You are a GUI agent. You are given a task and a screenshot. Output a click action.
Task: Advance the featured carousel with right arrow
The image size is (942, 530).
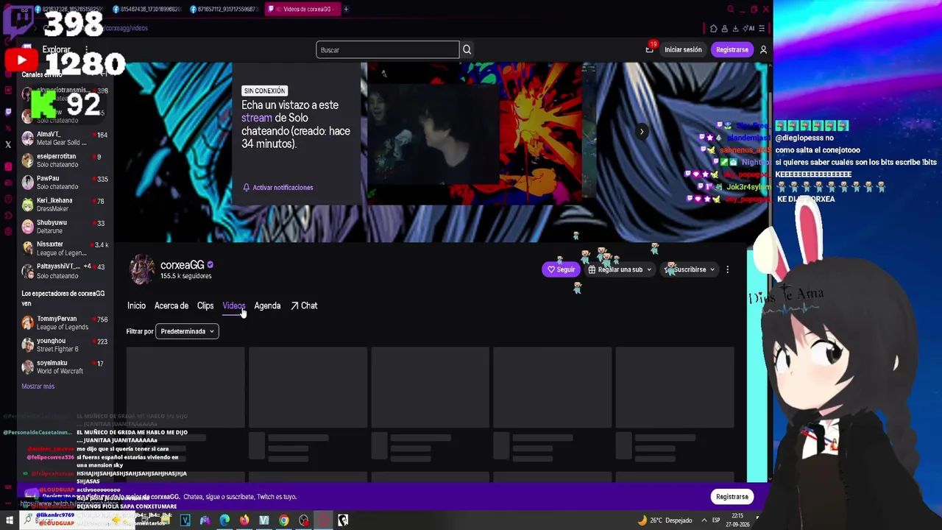pyautogui.click(x=642, y=132)
